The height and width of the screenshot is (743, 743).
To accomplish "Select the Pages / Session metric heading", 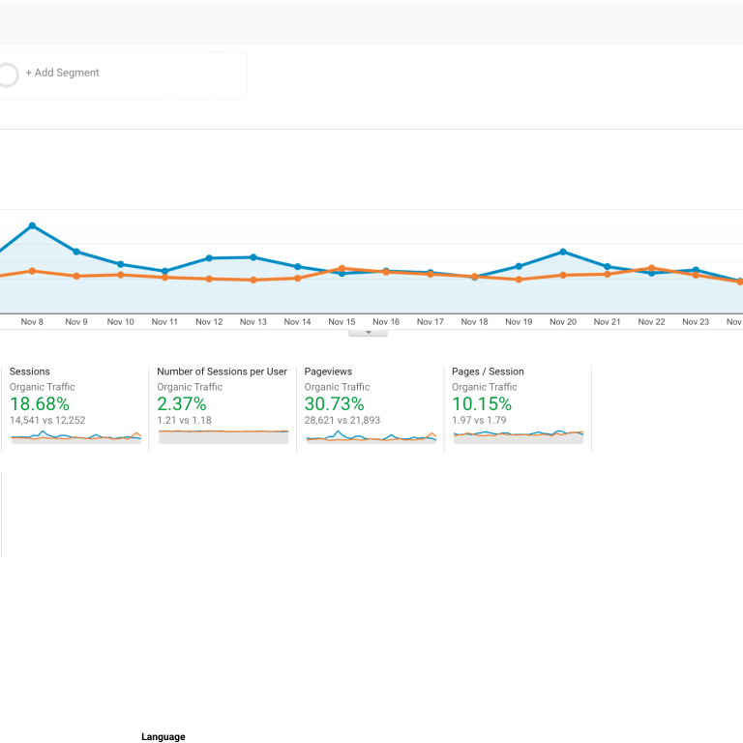I will point(488,371).
